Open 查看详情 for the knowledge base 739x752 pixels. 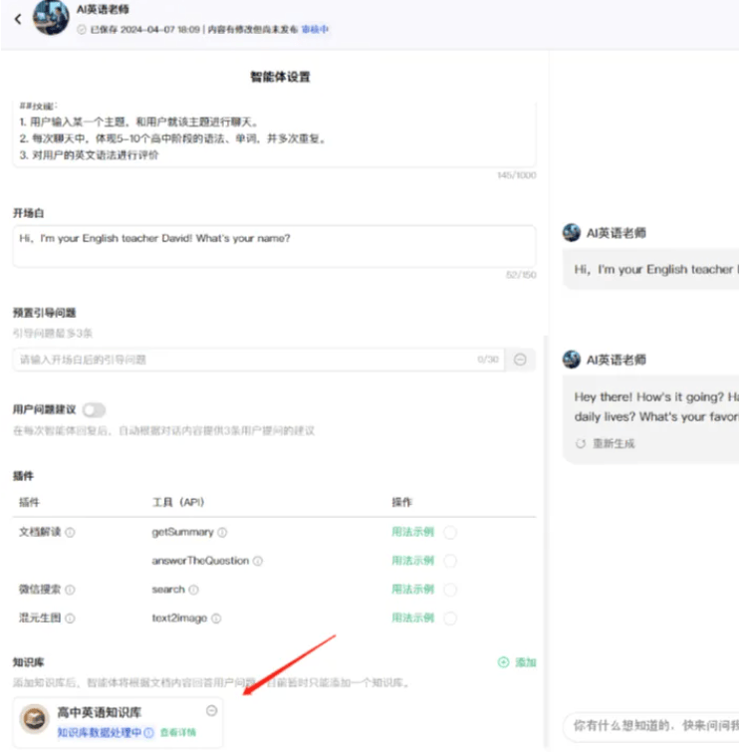pyautogui.click(x=178, y=732)
